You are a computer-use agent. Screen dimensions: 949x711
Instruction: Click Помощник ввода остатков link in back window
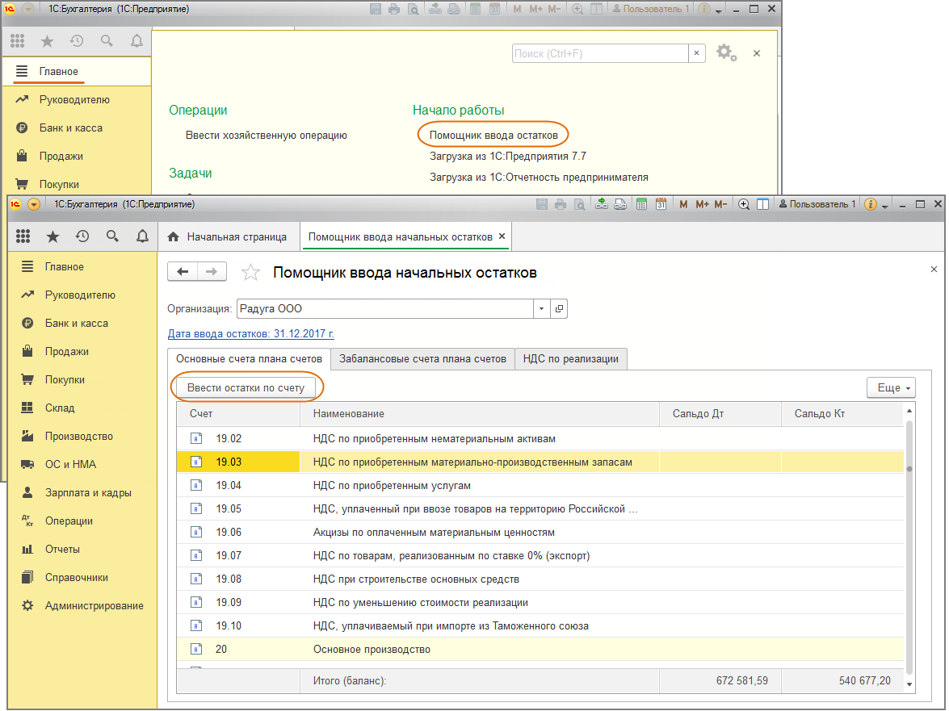(493, 136)
